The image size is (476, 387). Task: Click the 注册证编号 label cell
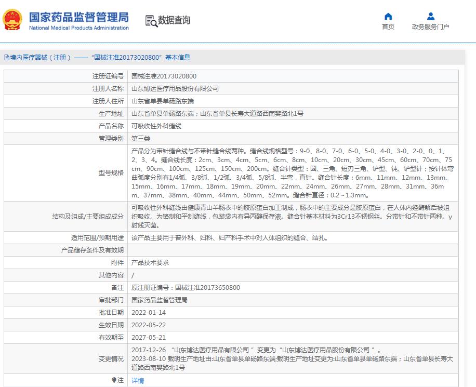point(65,76)
